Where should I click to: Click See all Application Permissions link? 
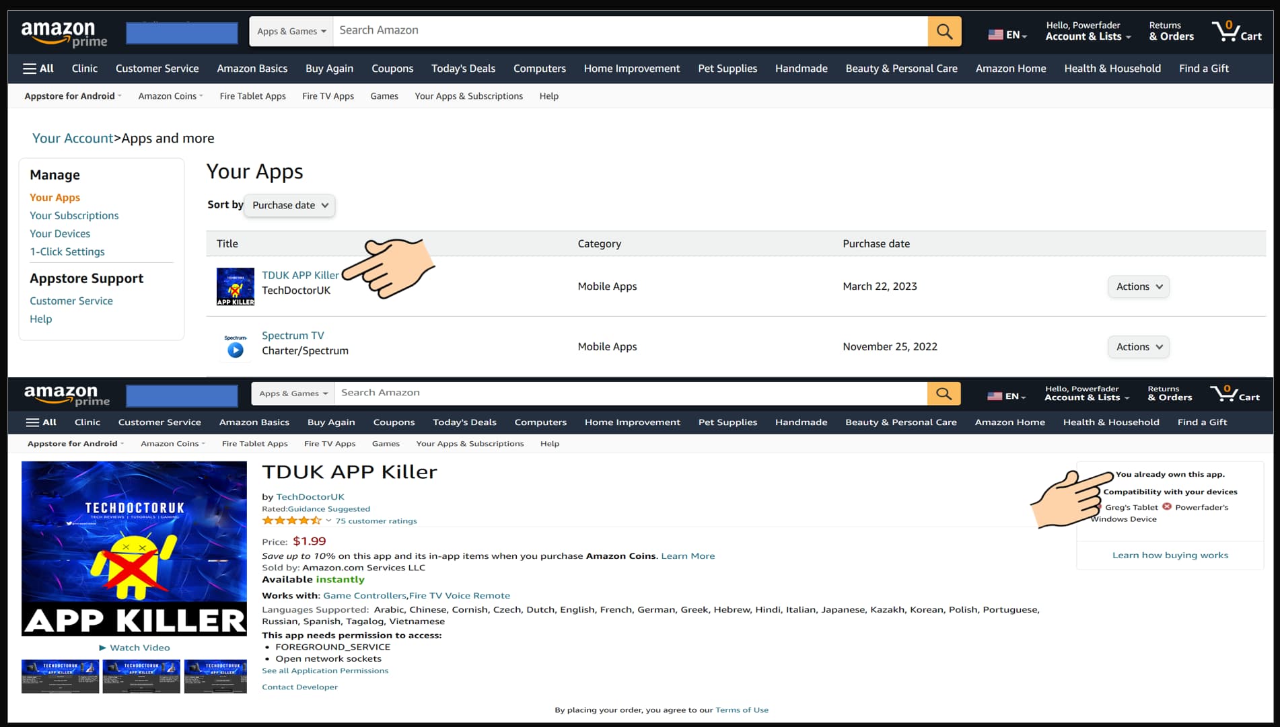pyautogui.click(x=325, y=671)
